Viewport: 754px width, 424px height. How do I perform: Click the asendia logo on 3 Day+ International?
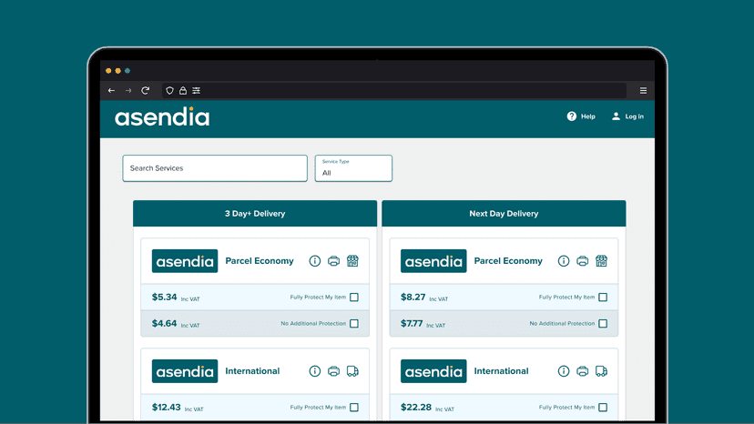click(185, 371)
